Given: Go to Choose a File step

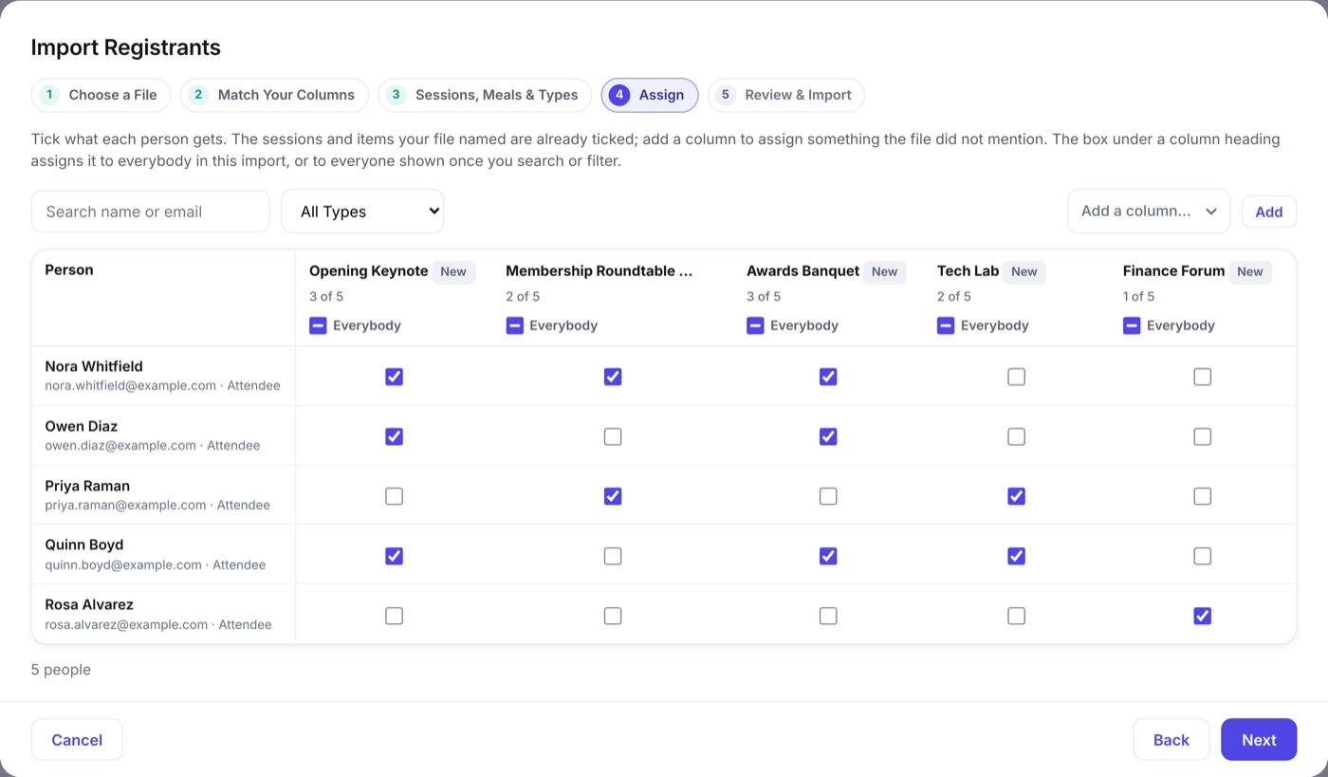Looking at the screenshot, I should (x=101, y=95).
